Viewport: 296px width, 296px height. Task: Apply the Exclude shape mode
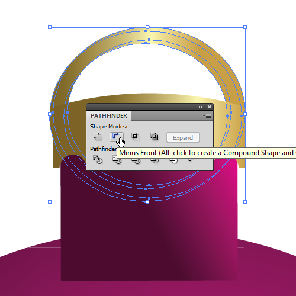click(155, 137)
